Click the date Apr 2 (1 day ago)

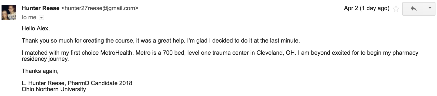(x=367, y=8)
